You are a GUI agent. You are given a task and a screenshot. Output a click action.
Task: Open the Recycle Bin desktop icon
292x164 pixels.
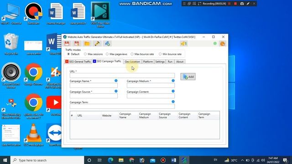click(11, 44)
